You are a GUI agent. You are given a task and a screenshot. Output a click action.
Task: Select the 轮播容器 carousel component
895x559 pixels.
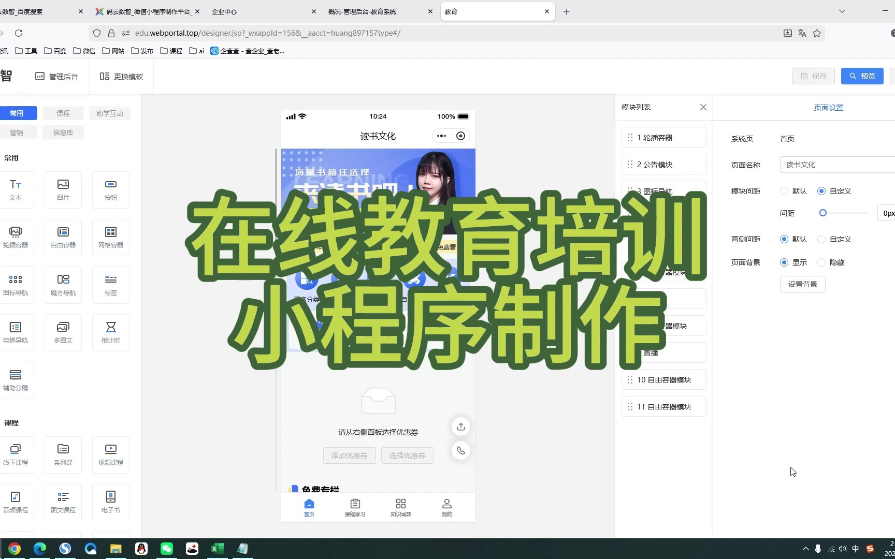click(16, 237)
